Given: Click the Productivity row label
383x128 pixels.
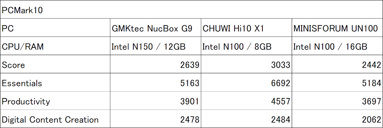Looking at the screenshot, I should tap(26, 102).
